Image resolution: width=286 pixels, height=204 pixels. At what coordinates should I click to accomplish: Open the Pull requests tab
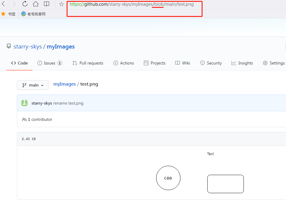[87, 63]
